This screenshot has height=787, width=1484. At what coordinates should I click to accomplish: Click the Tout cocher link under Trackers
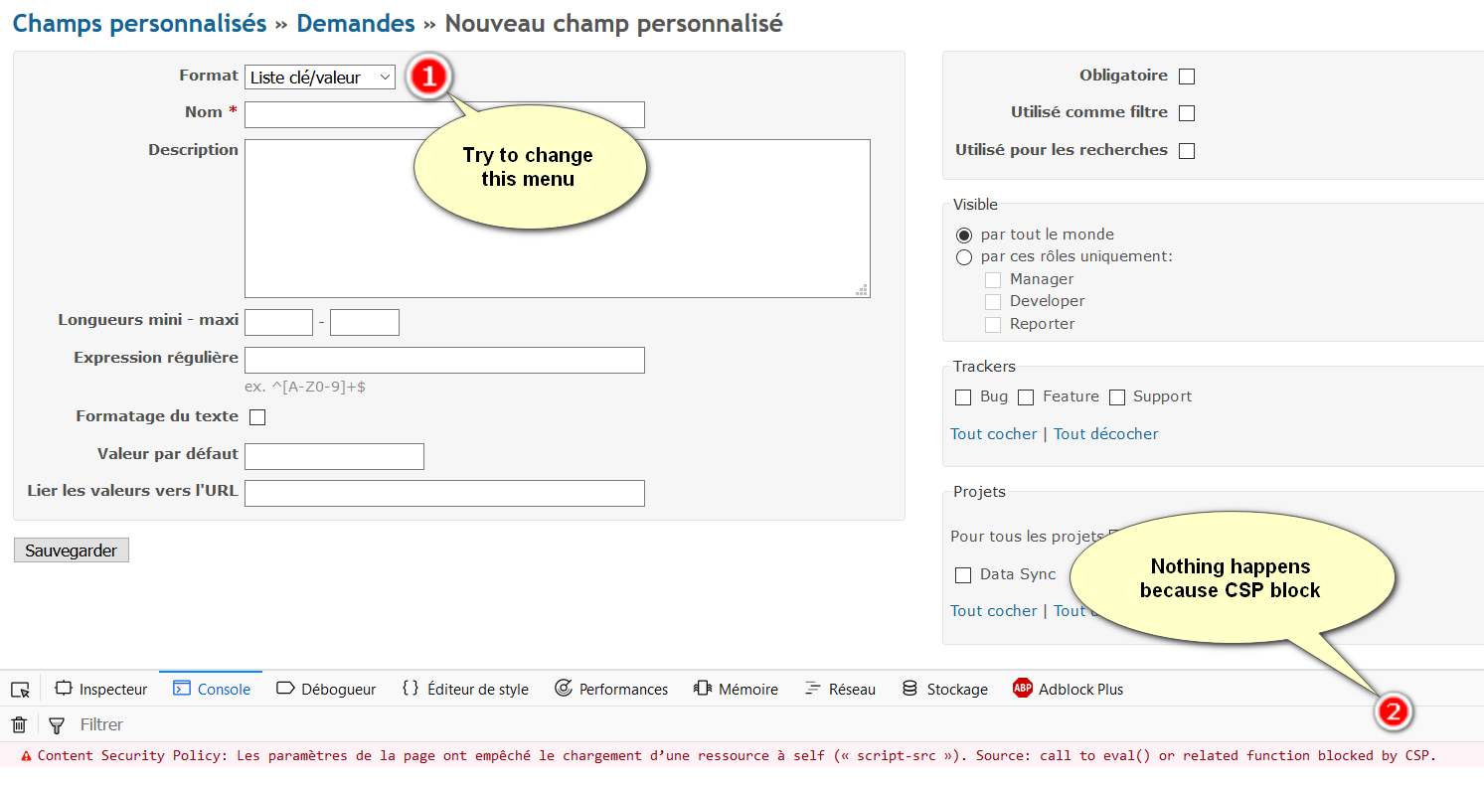point(993,434)
